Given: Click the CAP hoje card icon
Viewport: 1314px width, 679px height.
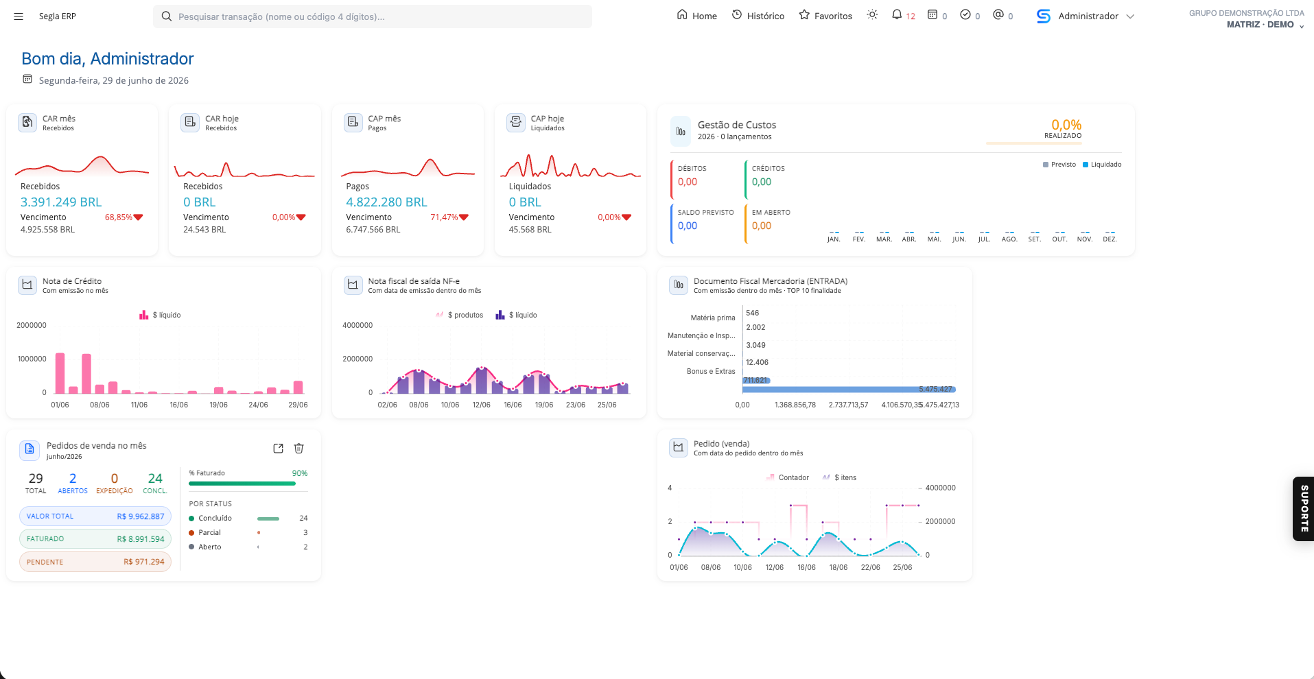Looking at the screenshot, I should [x=515, y=122].
